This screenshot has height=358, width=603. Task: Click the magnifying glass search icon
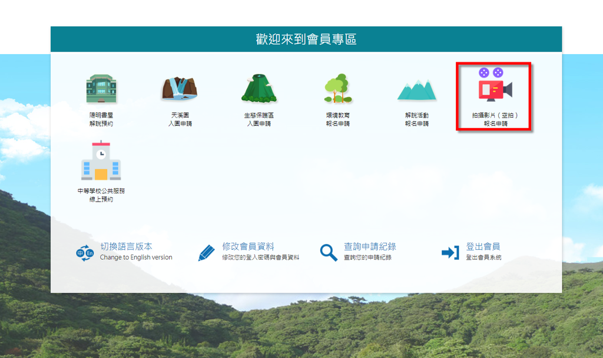click(329, 253)
